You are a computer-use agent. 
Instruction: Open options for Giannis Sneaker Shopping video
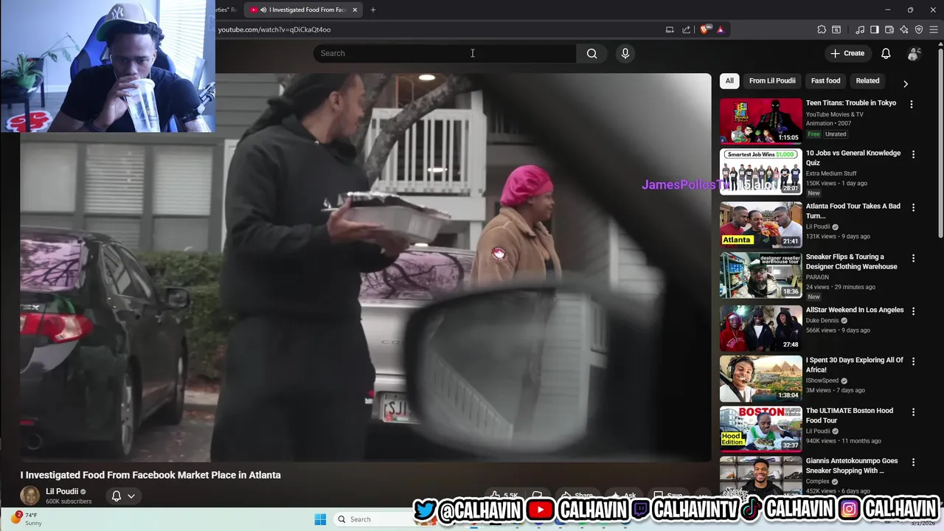click(913, 462)
